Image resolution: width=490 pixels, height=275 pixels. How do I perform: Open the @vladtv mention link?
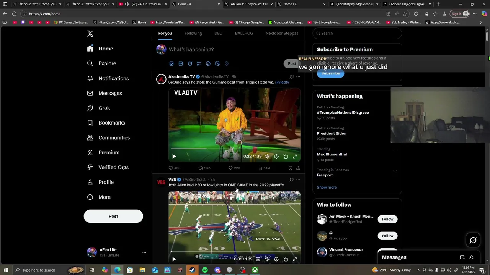282,82
